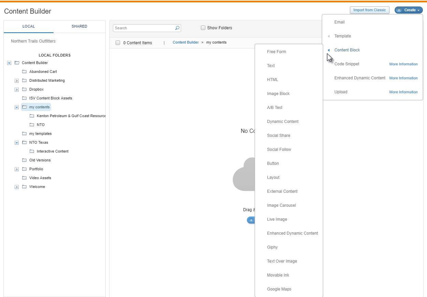This screenshot has width=427, height=297.
Task: Select External Content block
Action: 282,191
